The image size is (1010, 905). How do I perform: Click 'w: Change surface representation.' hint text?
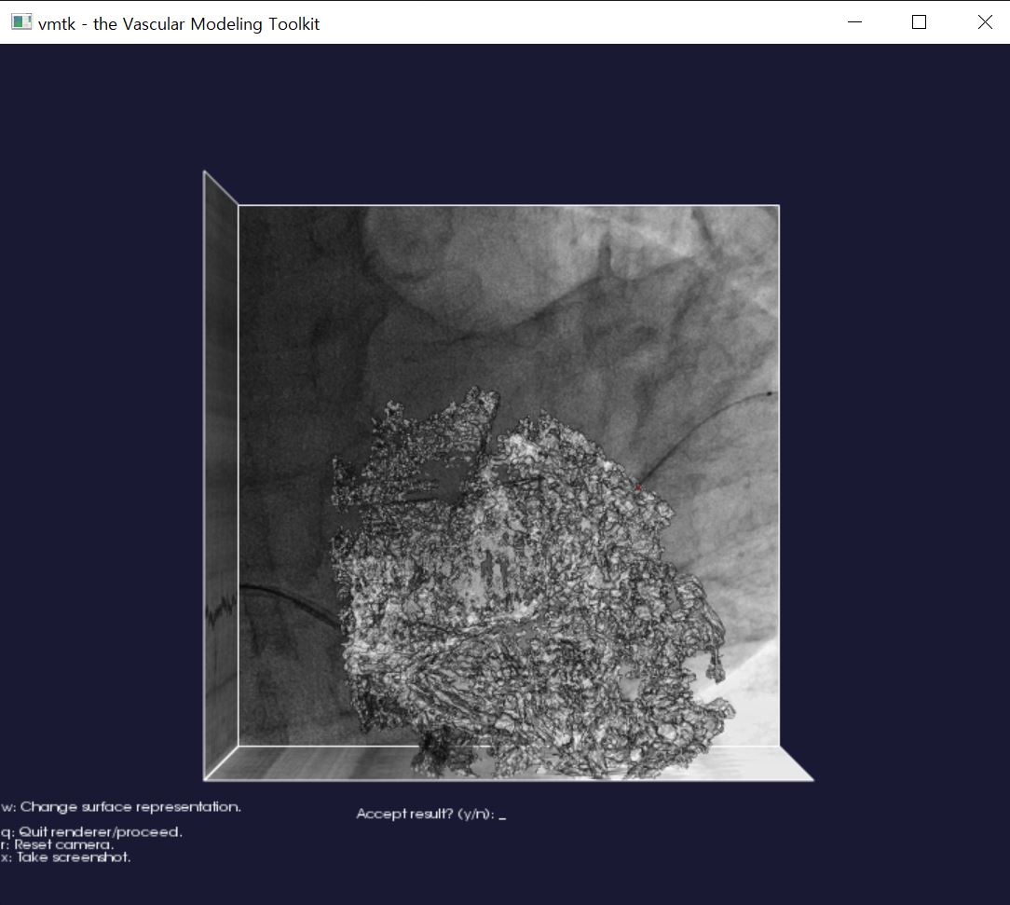pos(121,807)
